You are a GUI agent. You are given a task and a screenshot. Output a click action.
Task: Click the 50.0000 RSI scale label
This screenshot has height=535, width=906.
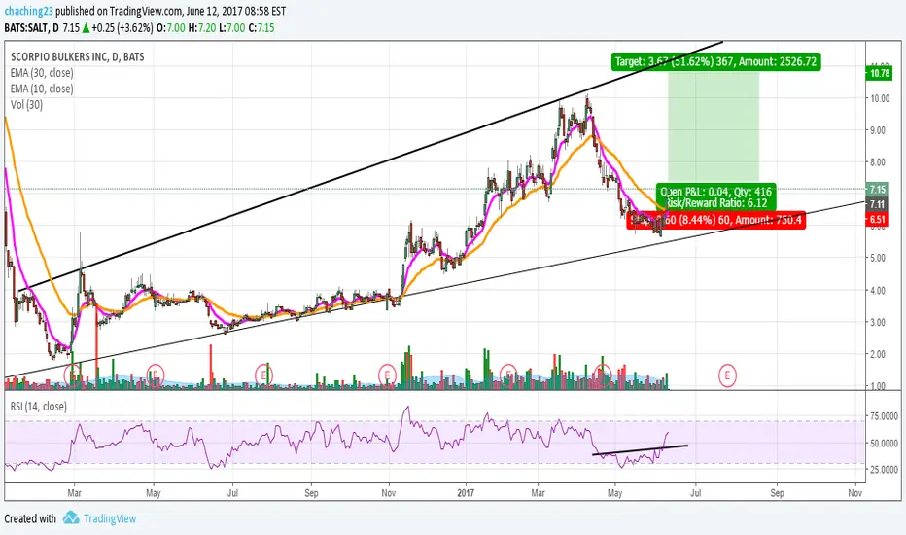click(884, 443)
